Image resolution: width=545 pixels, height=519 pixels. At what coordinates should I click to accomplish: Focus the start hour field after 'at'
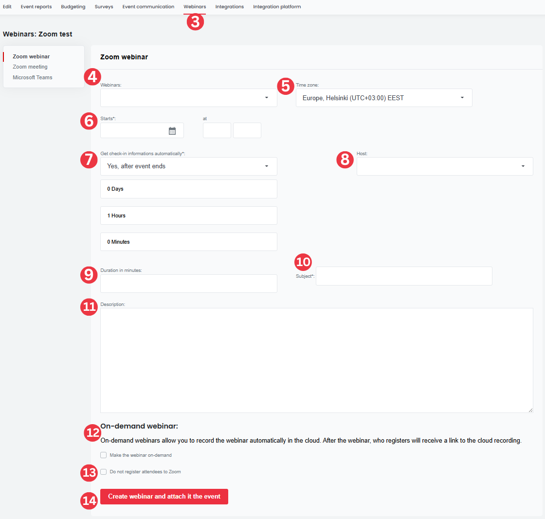(217, 130)
